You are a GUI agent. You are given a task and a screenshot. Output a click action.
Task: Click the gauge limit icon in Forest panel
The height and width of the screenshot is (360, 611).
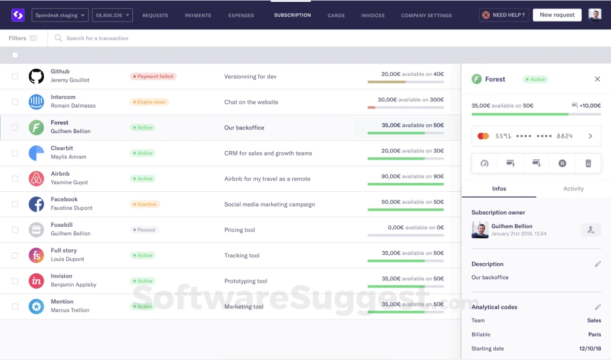click(484, 163)
